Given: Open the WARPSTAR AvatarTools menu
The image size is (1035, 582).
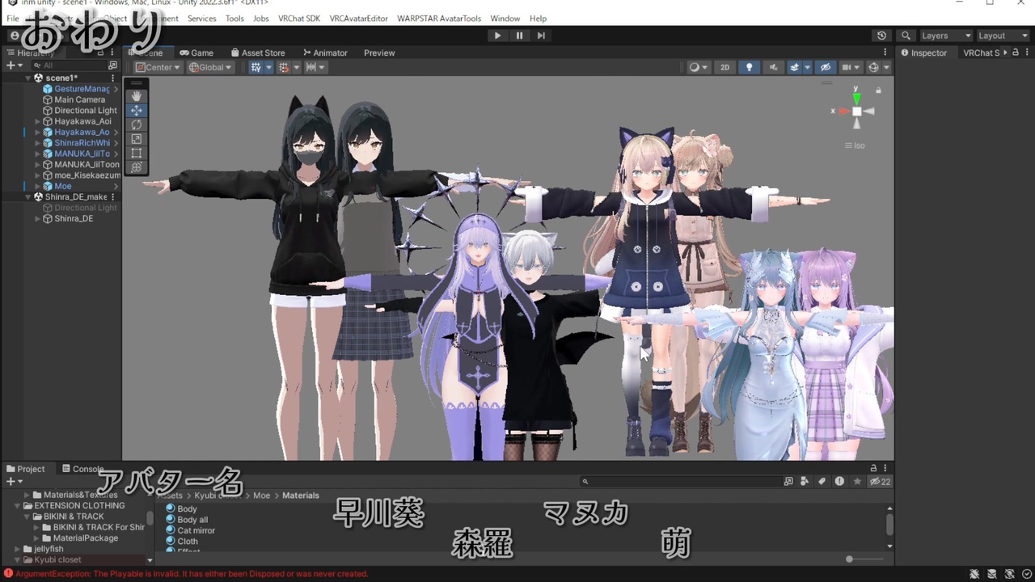Looking at the screenshot, I should pyautogui.click(x=439, y=19).
